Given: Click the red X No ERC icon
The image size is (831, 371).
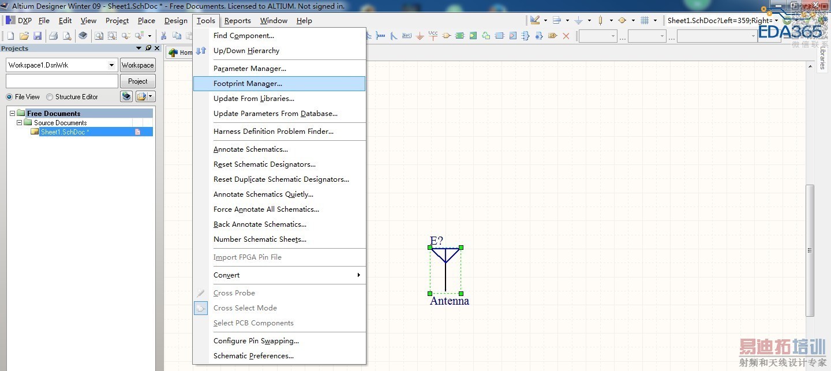Looking at the screenshot, I should 566,36.
